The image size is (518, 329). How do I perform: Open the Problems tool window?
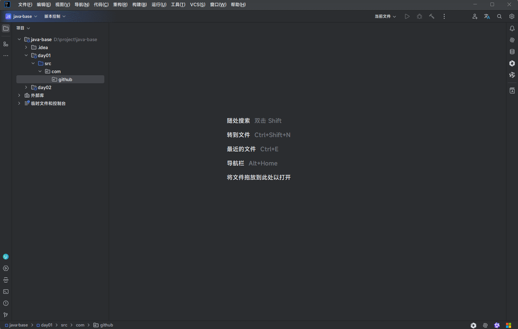[6, 303]
